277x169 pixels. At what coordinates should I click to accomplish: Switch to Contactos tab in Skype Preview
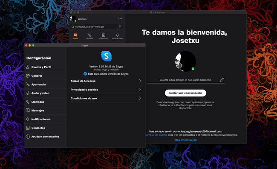(104, 36)
